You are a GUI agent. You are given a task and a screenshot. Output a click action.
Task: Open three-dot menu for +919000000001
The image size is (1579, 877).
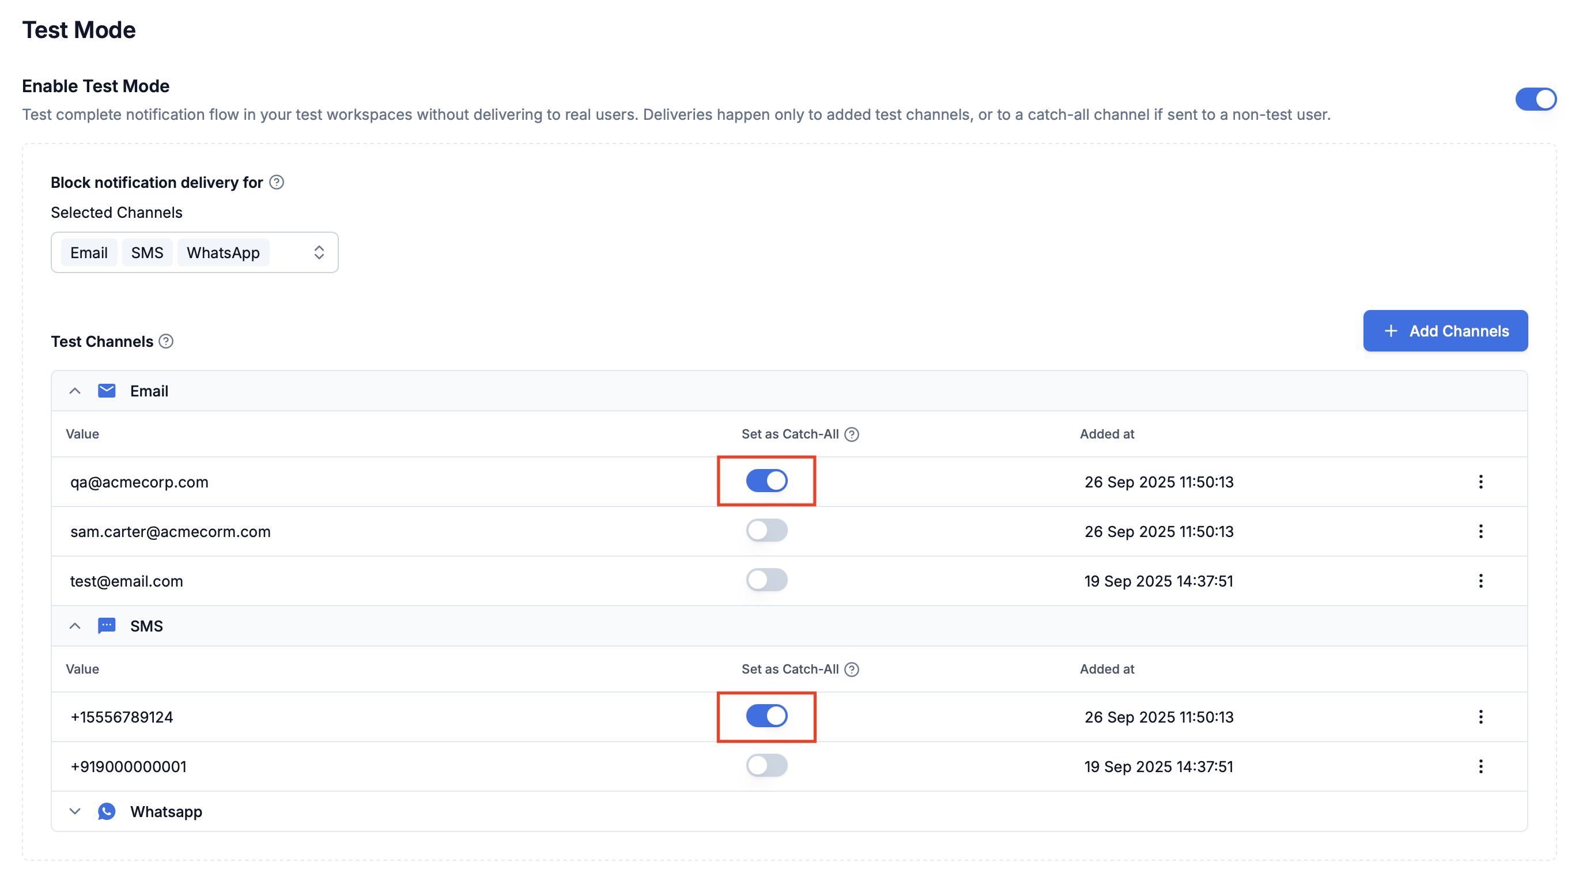pos(1480,767)
